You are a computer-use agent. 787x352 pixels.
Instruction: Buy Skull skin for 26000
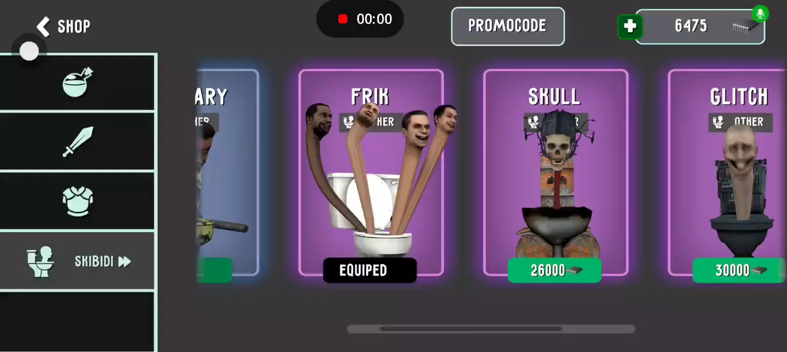point(555,270)
